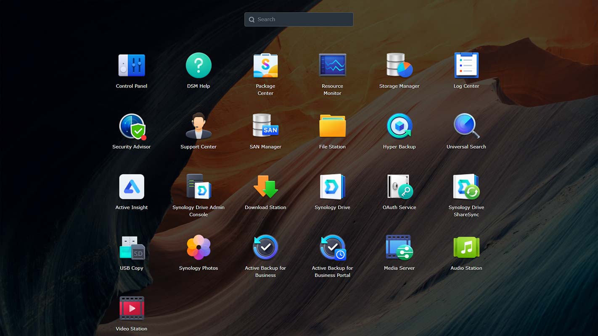
Task: Open the Synology Drive app
Action: (332, 187)
